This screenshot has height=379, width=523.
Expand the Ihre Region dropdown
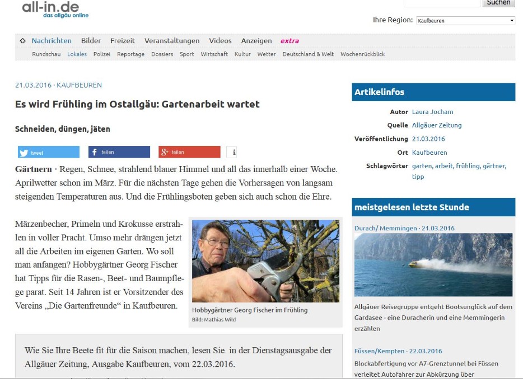[465, 20]
